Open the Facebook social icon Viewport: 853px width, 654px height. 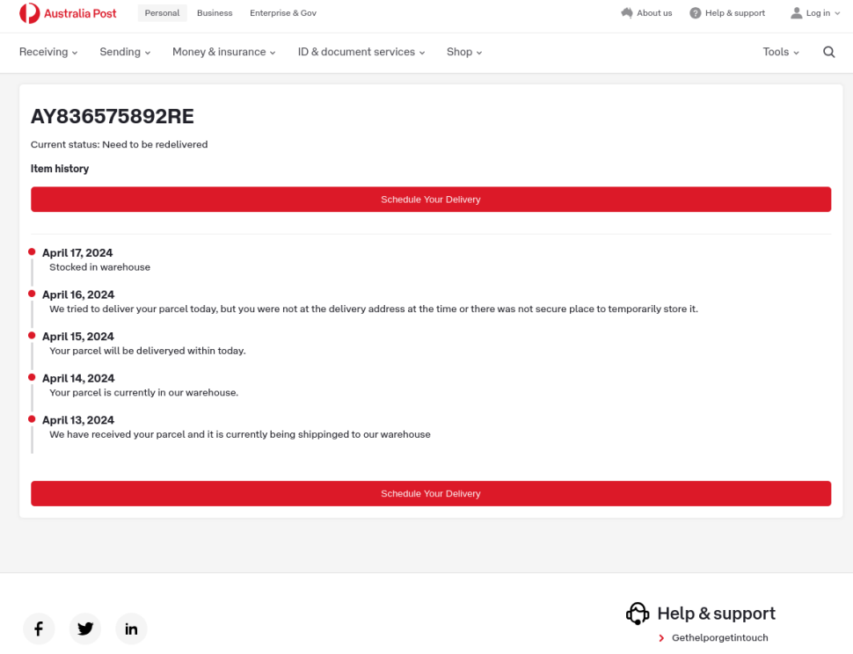click(x=39, y=629)
